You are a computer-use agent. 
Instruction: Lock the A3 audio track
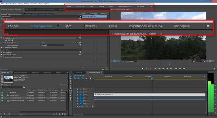78,104
